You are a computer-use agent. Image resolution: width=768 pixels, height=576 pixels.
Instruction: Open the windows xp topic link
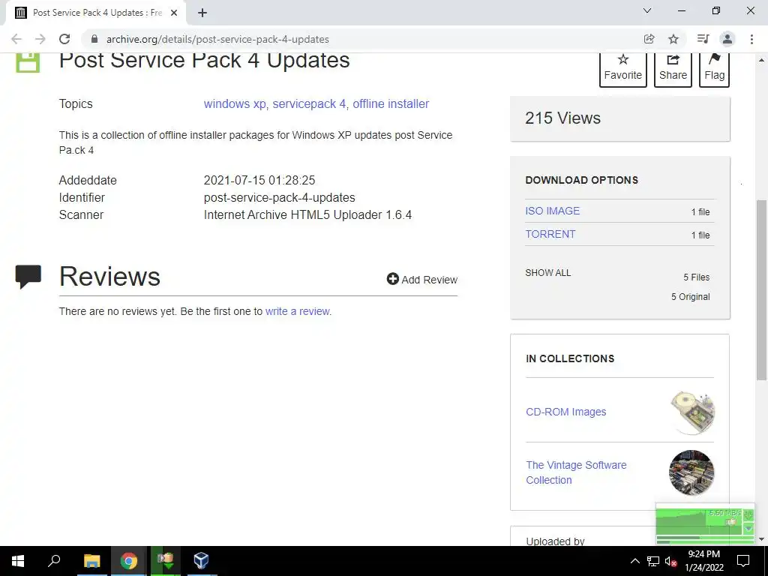[x=235, y=103]
